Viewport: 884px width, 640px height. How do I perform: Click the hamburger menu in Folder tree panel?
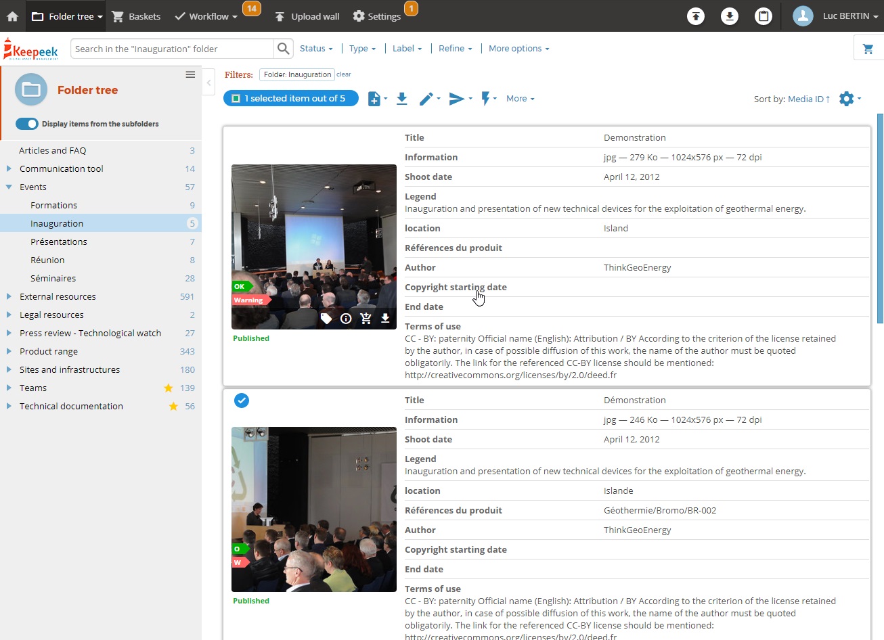(190, 74)
